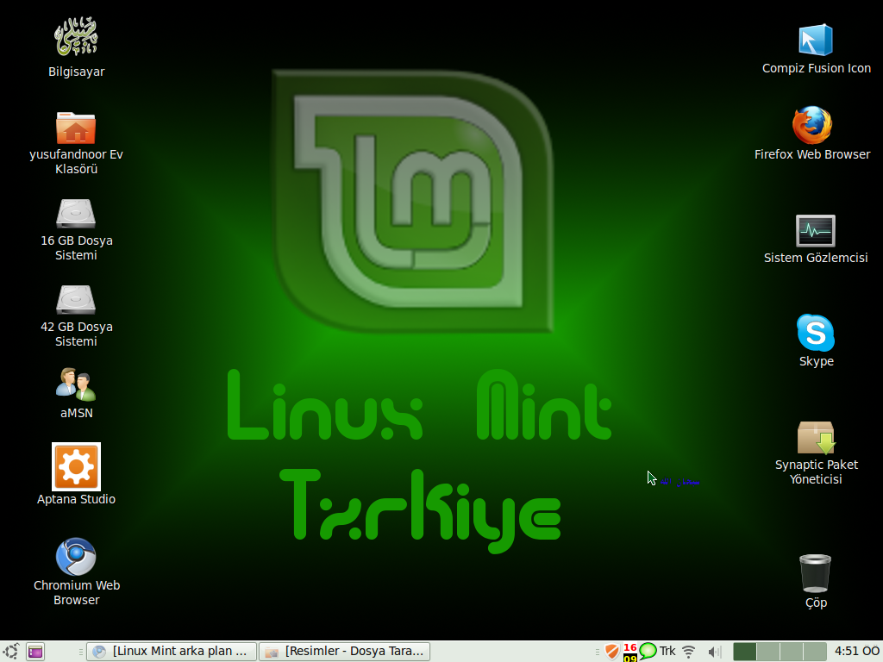
Task: Switch to Resimler - Dosya Tara... taskbar window
Action: [x=345, y=652]
